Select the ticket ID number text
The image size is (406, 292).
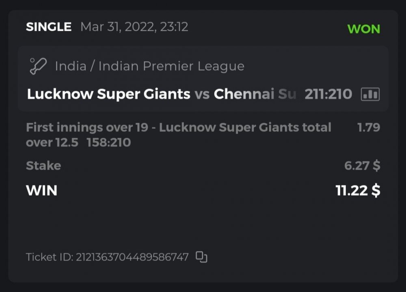tap(132, 257)
